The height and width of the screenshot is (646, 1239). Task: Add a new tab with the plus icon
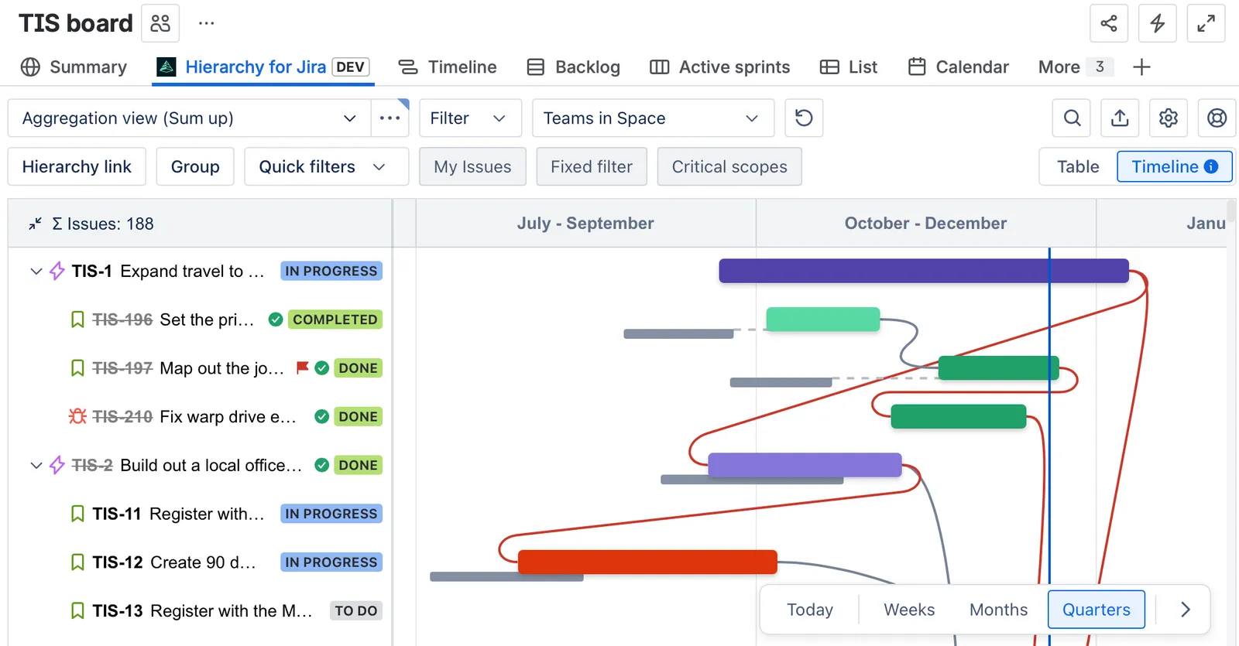[1141, 67]
